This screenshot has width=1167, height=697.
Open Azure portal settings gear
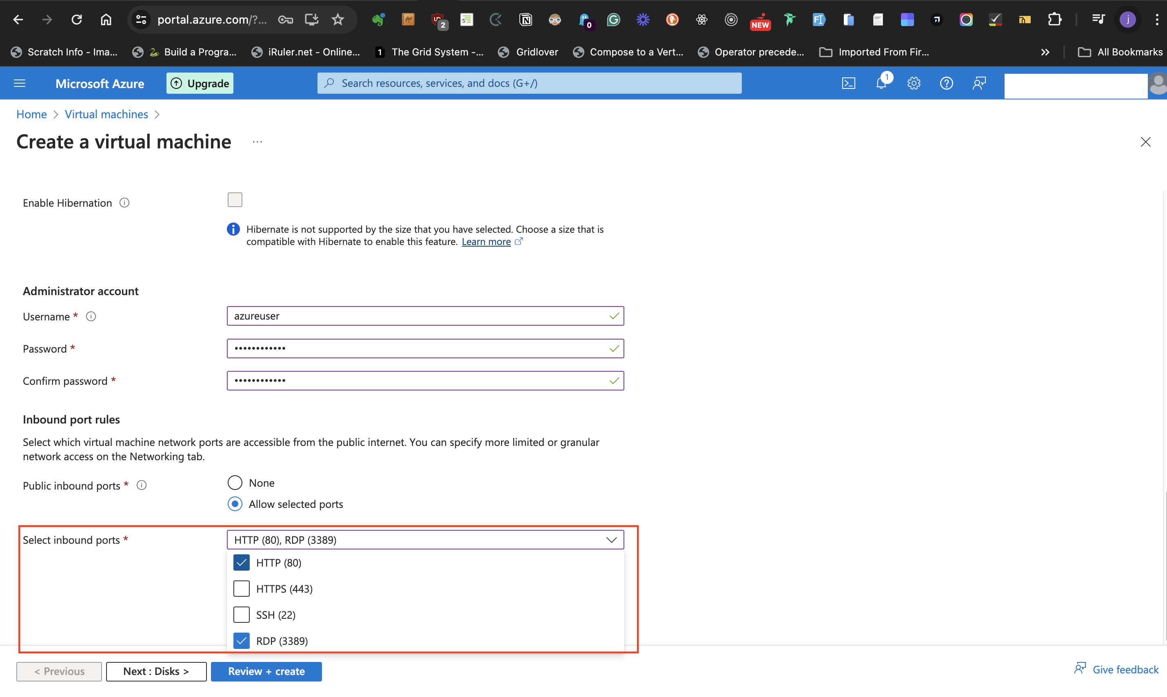point(914,83)
